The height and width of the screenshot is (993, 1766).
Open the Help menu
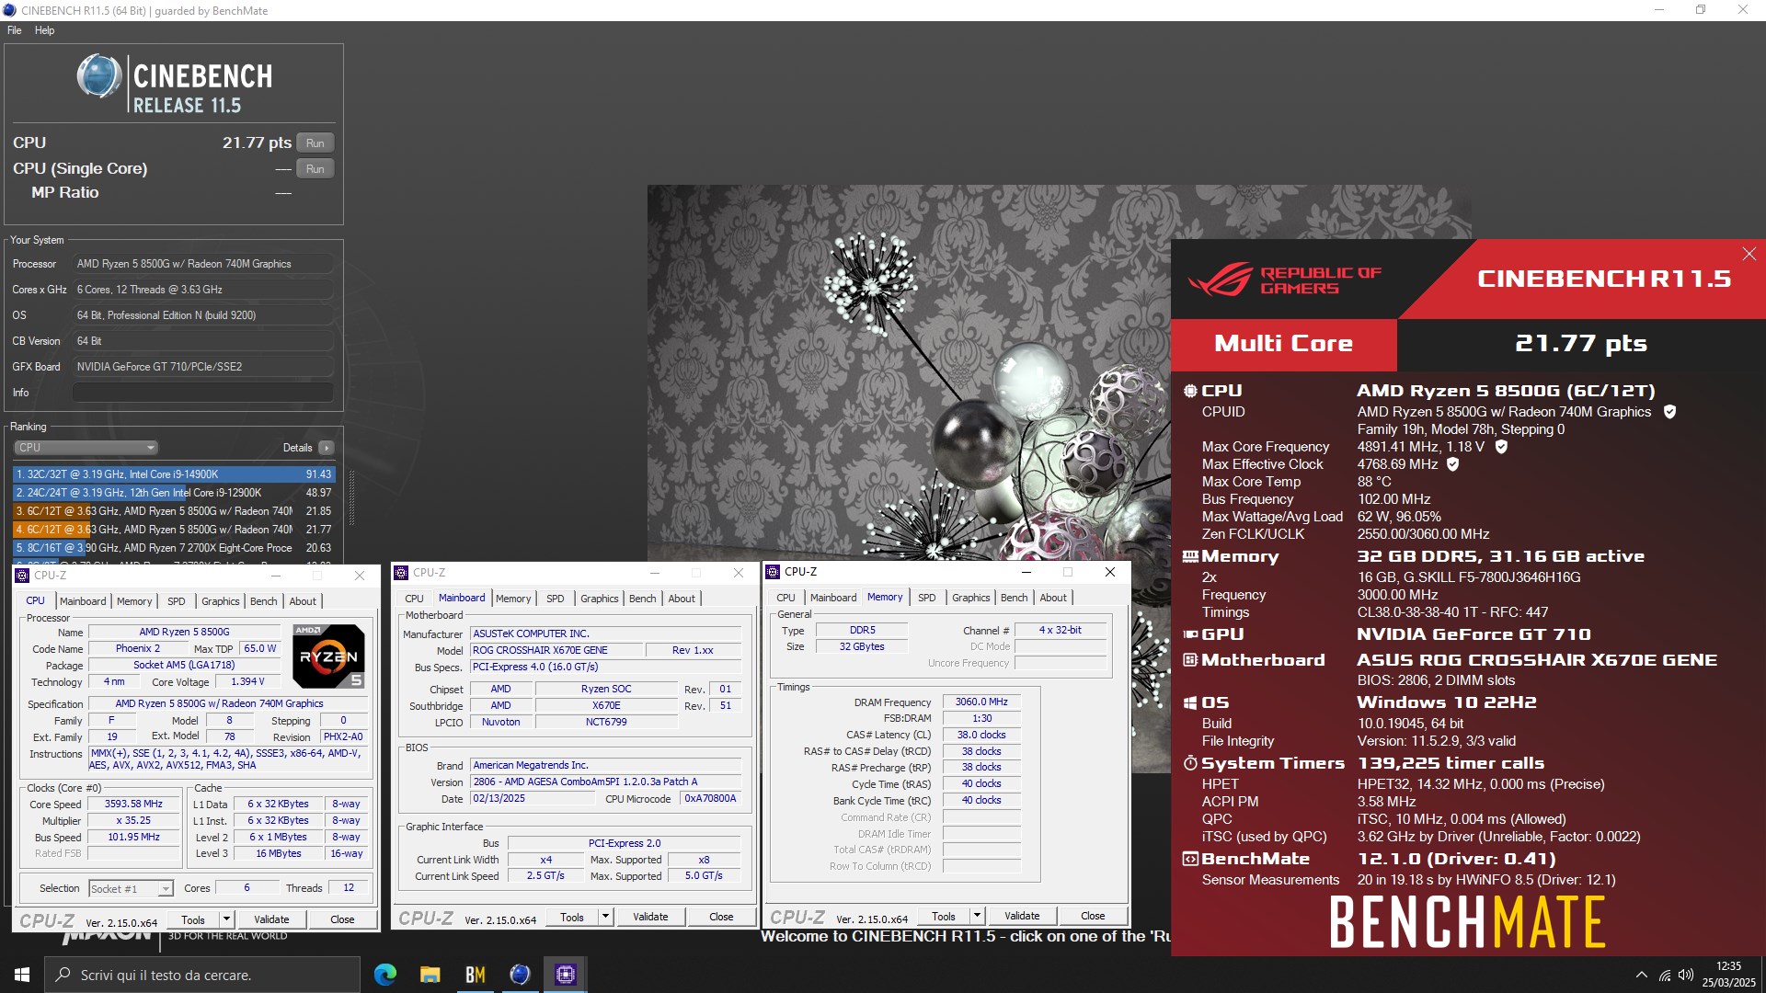[44, 30]
